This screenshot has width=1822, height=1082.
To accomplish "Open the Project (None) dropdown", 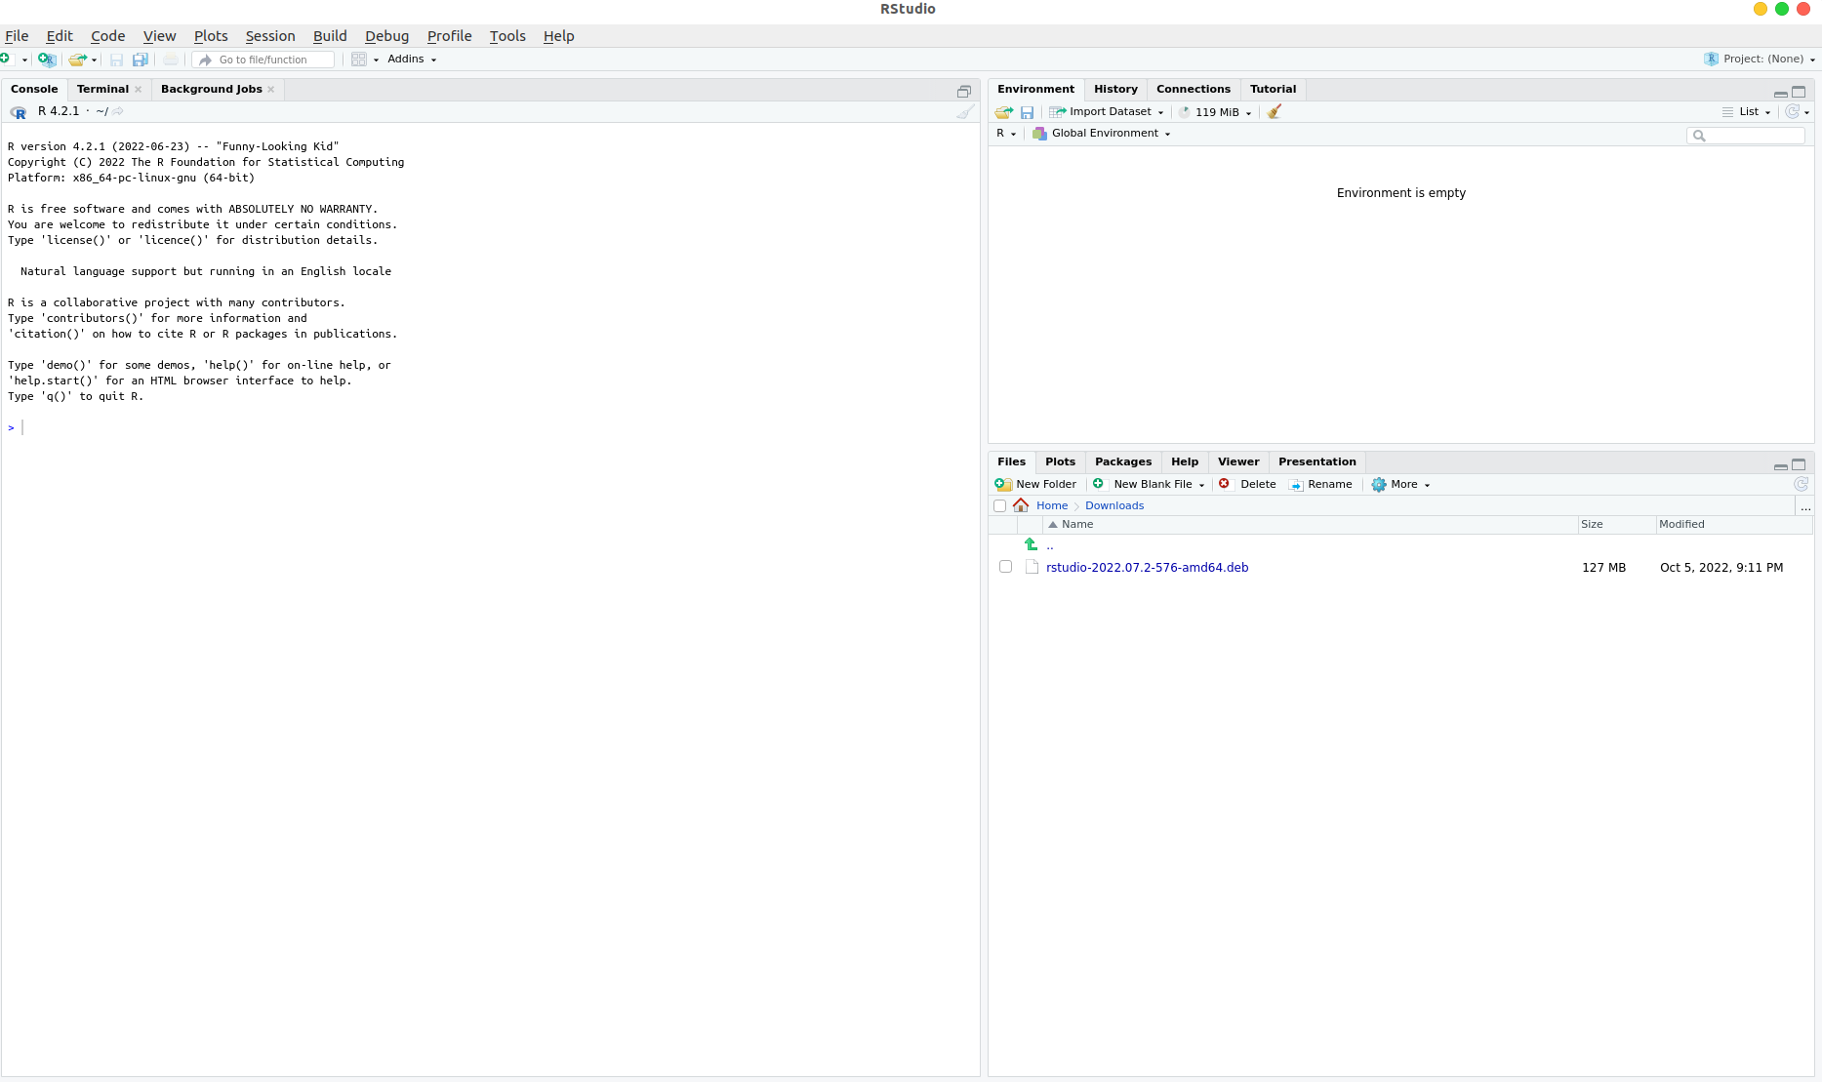I will [x=1760, y=60].
